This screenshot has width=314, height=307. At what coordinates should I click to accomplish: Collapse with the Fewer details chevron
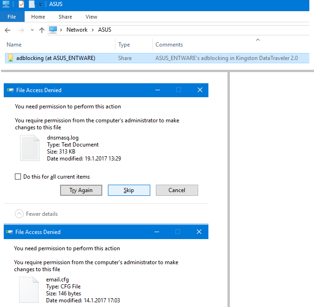point(19,214)
